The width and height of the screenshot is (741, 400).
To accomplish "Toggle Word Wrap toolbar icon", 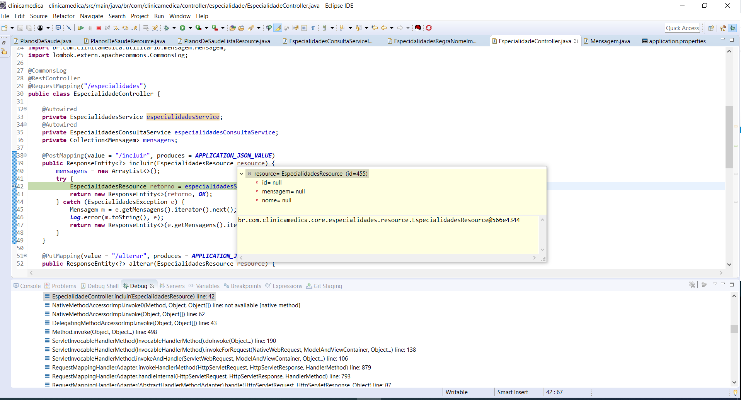I will point(295,28).
